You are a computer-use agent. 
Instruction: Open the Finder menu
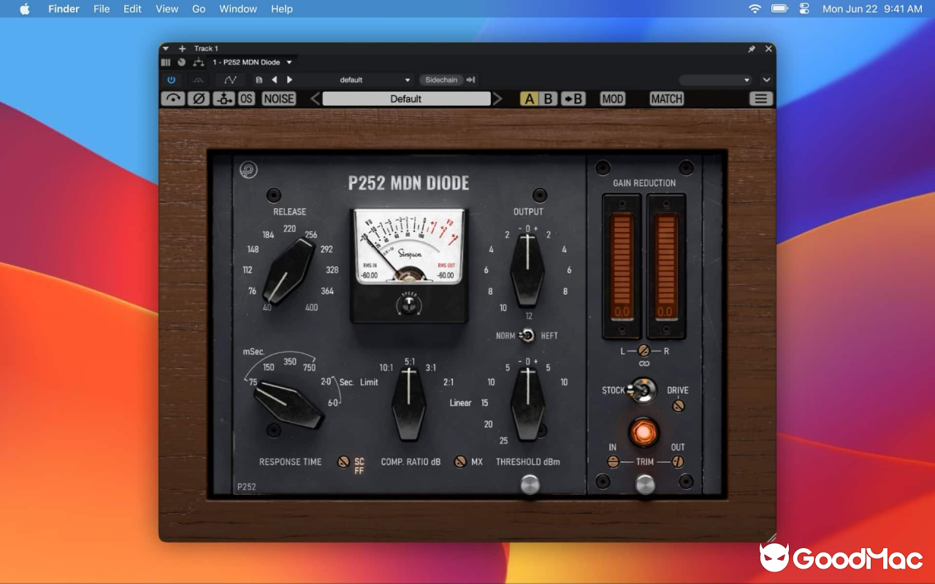(x=64, y=9)
